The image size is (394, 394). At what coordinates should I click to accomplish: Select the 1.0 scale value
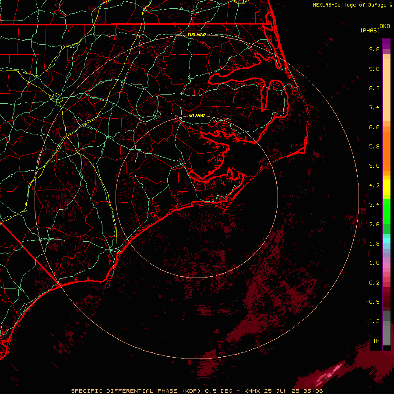pyautogui.click(x=374, y=263)
